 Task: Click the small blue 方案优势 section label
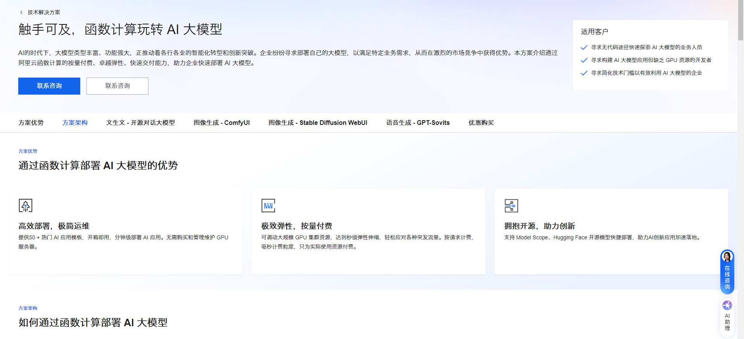(28, 151)
